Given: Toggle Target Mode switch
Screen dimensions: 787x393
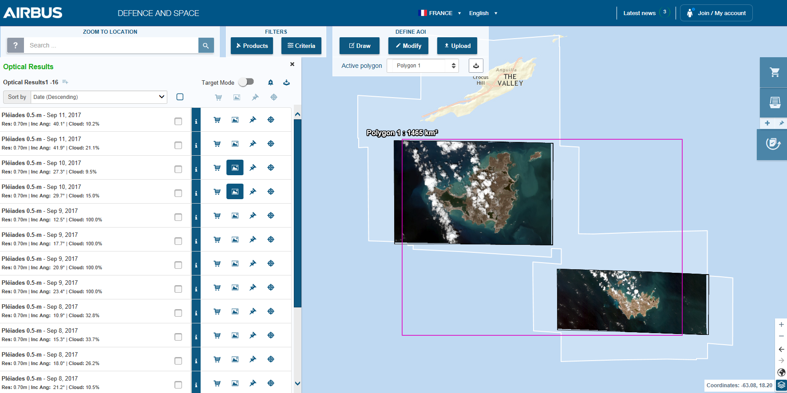Looking at the screenshot, I should click(x=246, y=82).
